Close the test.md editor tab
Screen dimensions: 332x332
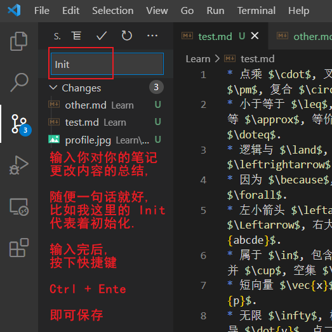[x=255, y=36]
